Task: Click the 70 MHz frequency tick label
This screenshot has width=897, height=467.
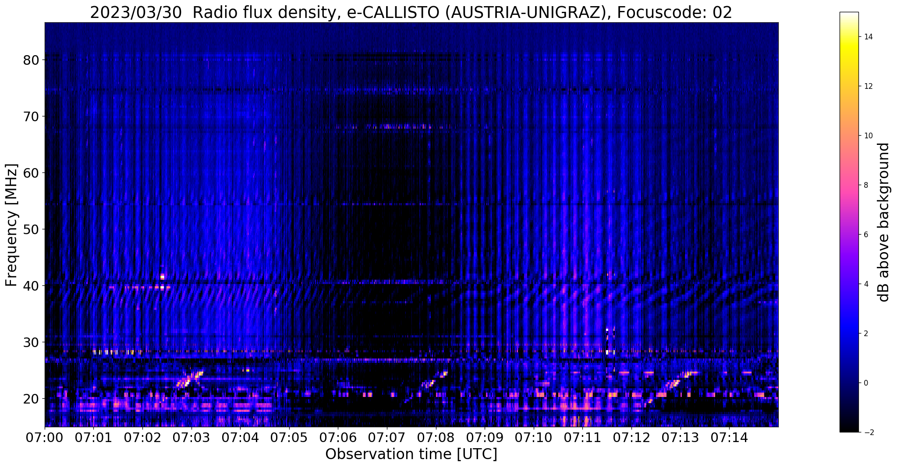Action: pos(31,116)
